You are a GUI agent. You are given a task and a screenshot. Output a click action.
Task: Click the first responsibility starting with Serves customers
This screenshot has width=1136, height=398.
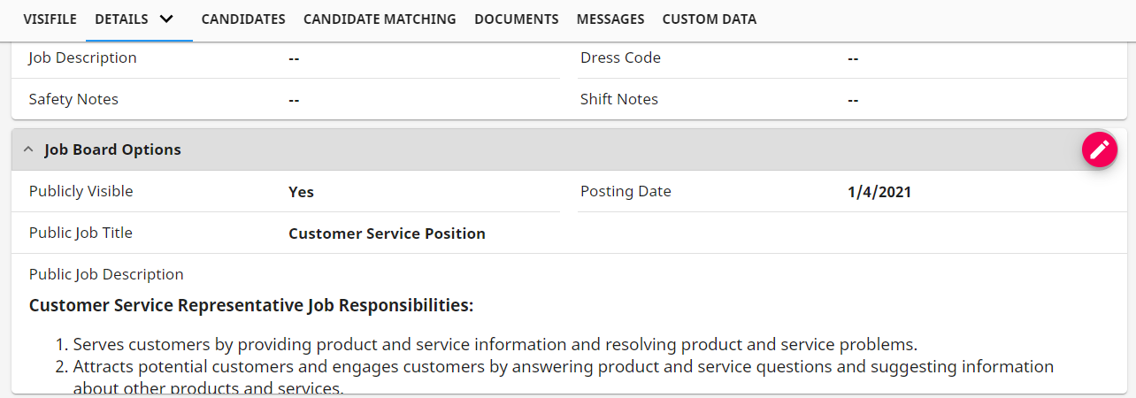pyautogui.click(x=495, y=345)
